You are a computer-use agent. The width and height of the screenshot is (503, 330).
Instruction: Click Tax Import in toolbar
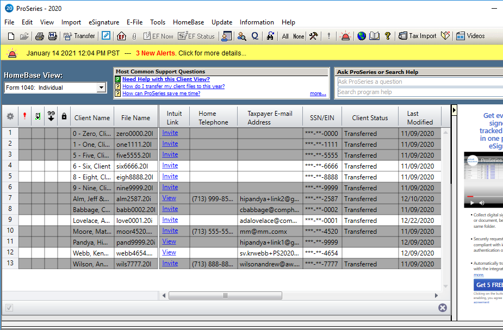tap(417, 36)
